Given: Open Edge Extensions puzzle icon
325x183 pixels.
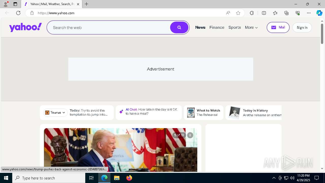Looking at the screenshot, I should [252, 13].
